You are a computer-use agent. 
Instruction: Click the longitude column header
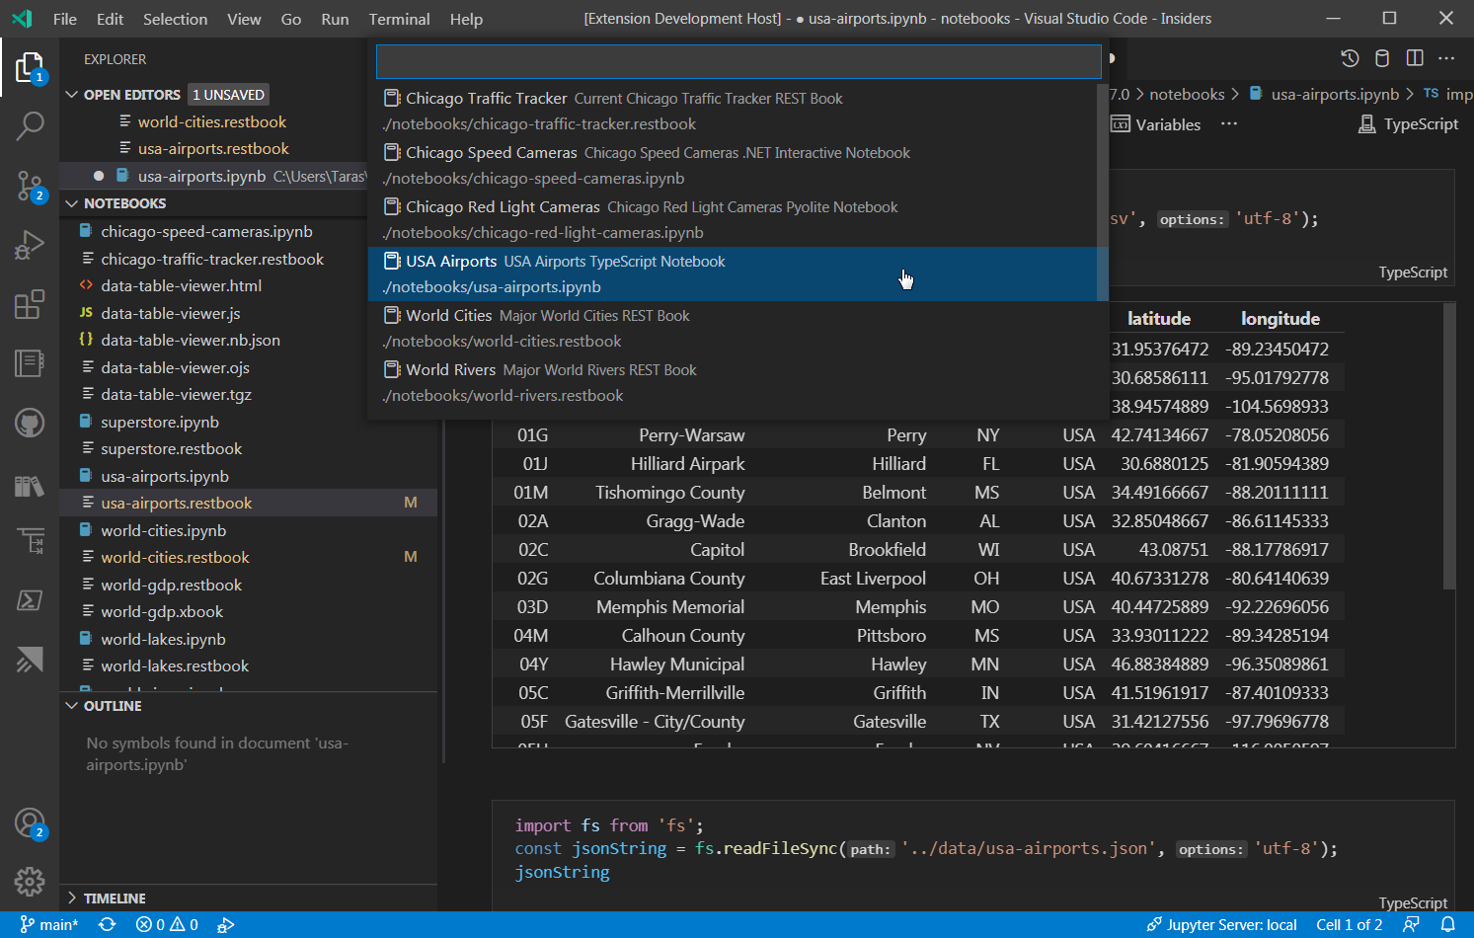(x=1280, y=319)
